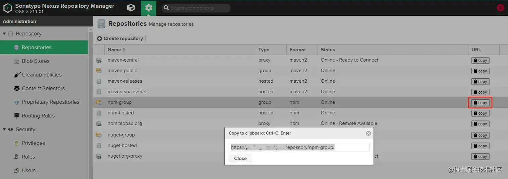Sort by the Status column header
This screenshot has height=179, width=508.
pyautogui.click(x=392, y=50)
